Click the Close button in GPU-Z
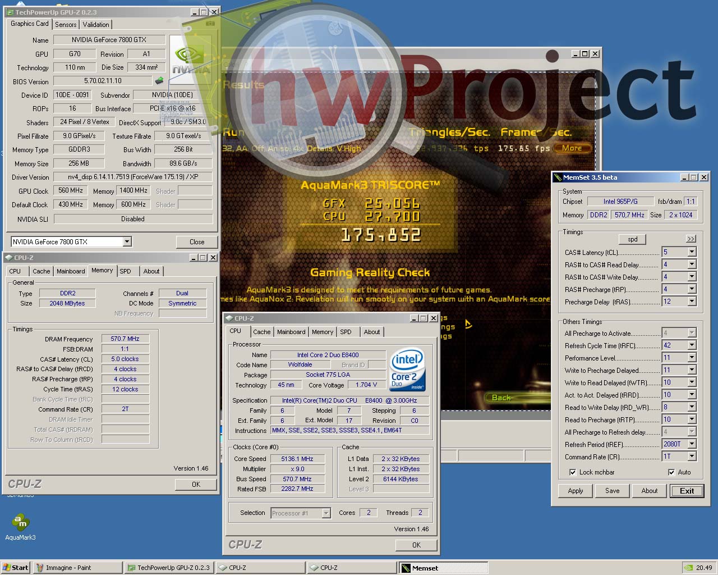 coord(197,242)
